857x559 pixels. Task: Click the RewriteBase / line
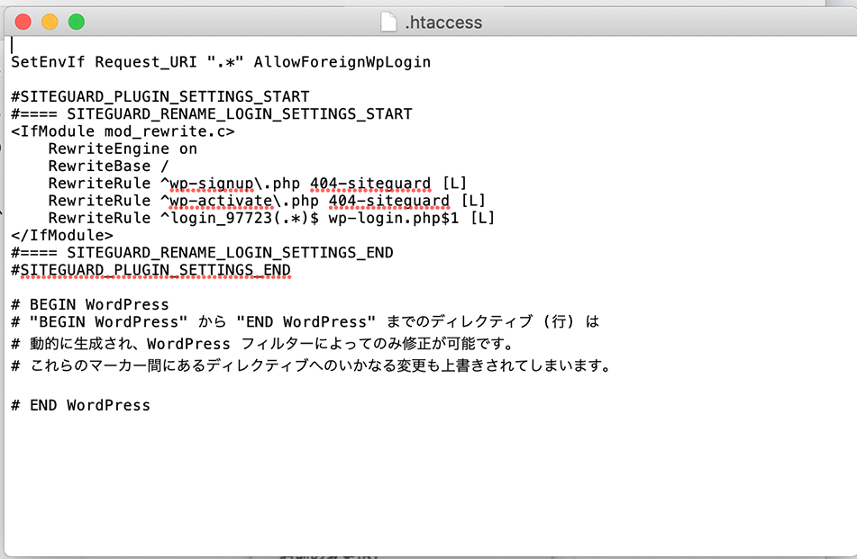[108, 167]
